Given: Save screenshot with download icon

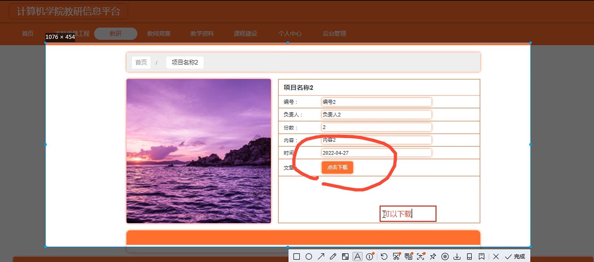Looking at the screenshot, I should (457, 257).
